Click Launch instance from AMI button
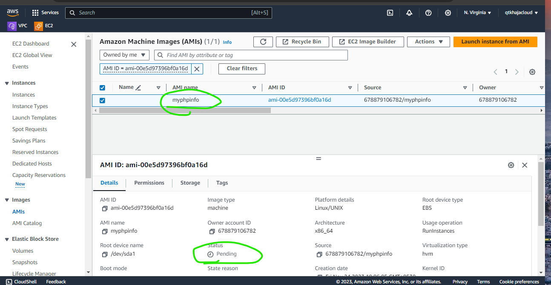 point(495,42)
